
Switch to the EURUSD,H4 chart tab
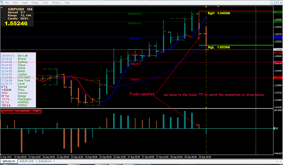pyautogui.click(x=45, y=161)
